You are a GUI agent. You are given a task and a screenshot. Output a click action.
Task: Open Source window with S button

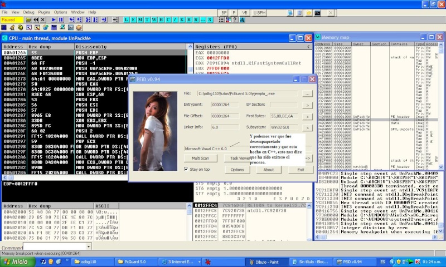[x=210, y=19]
